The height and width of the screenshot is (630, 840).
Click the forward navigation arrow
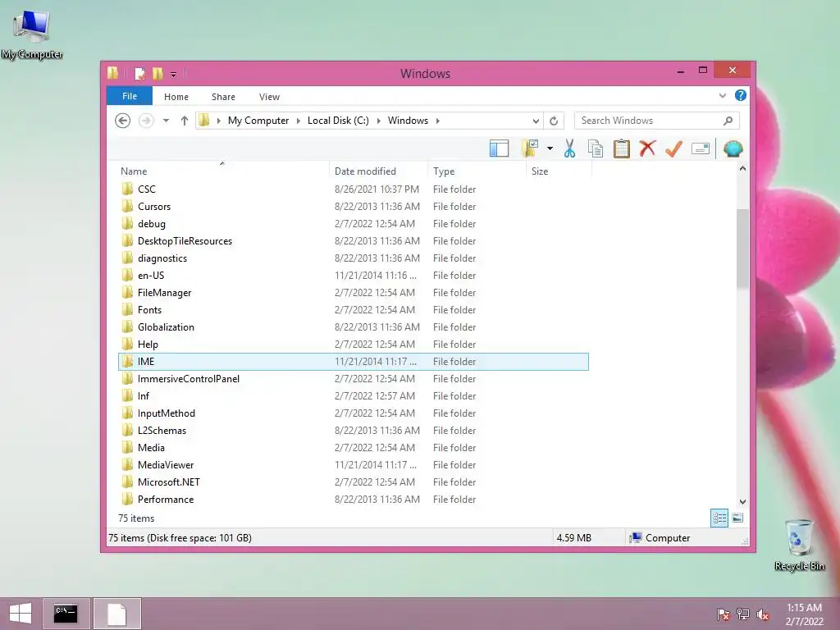(146, 121)
